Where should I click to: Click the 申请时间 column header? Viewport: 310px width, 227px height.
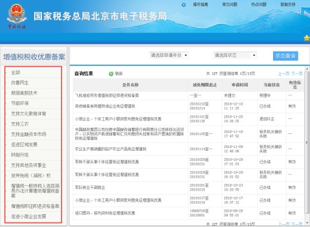[240, 85]
